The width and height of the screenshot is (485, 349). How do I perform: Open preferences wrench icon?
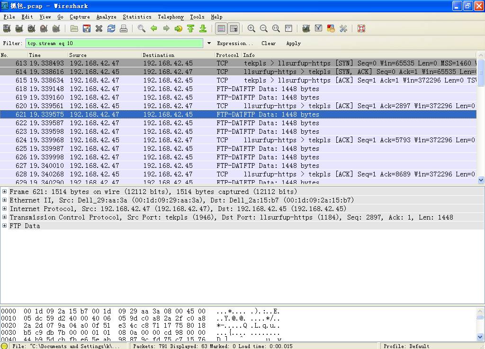point(343,29)
